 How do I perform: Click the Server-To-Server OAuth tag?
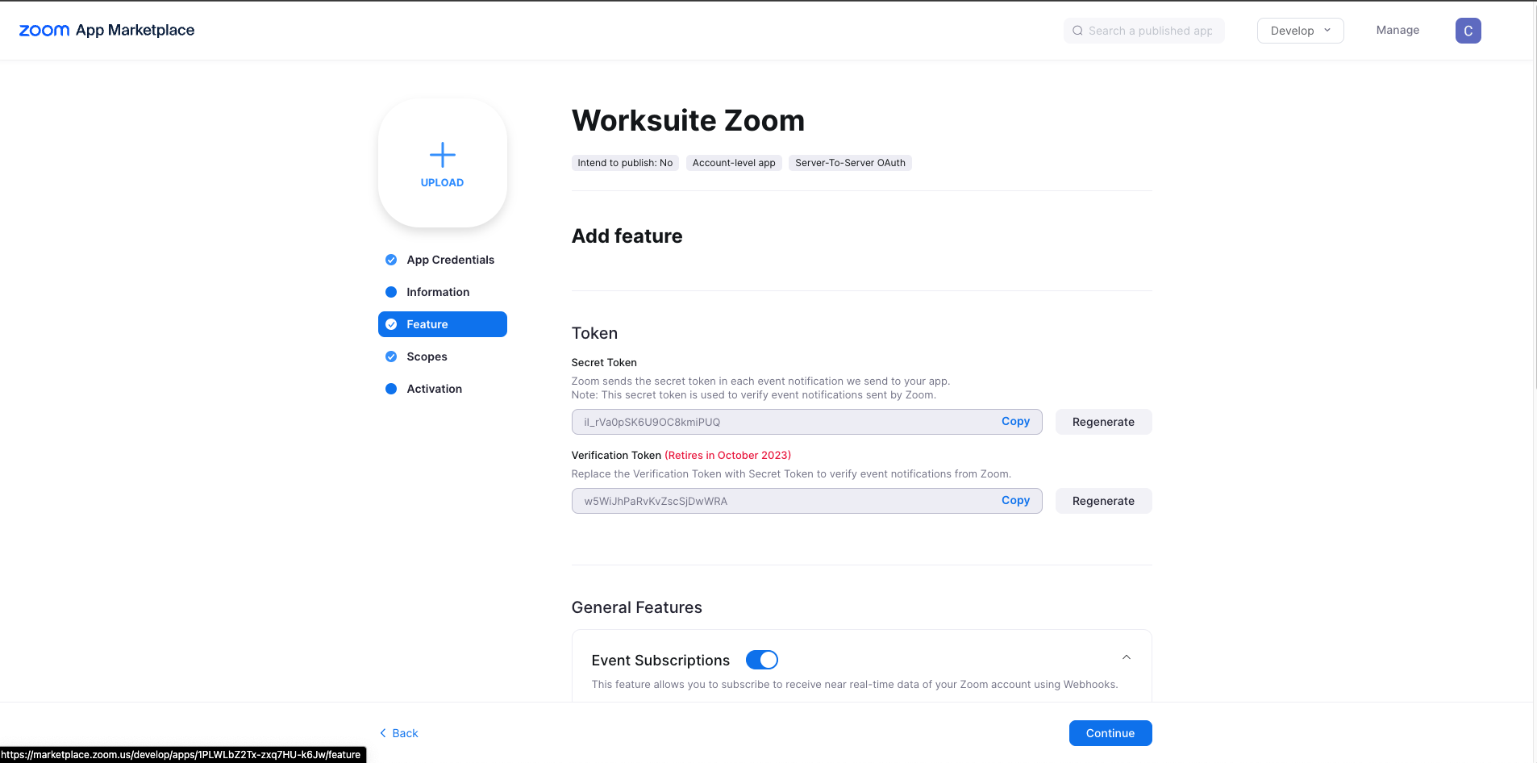coord(850,163)
